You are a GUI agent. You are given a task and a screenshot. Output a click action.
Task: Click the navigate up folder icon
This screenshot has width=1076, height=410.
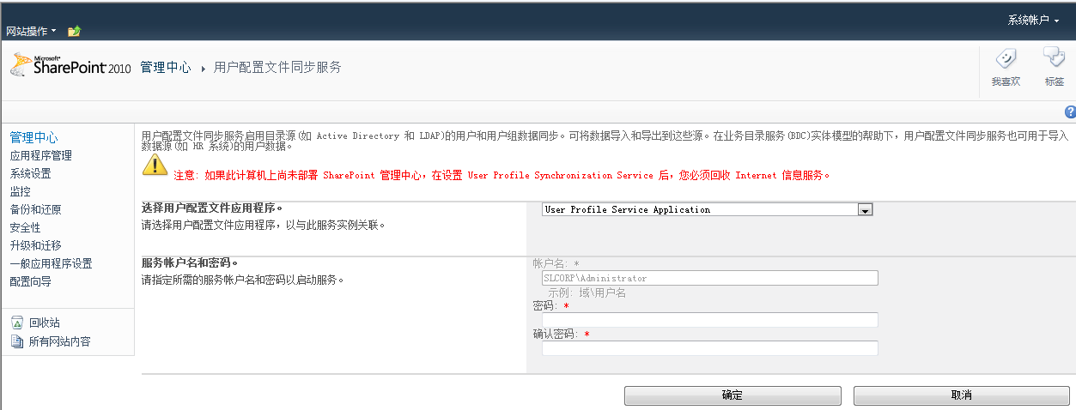74,31
